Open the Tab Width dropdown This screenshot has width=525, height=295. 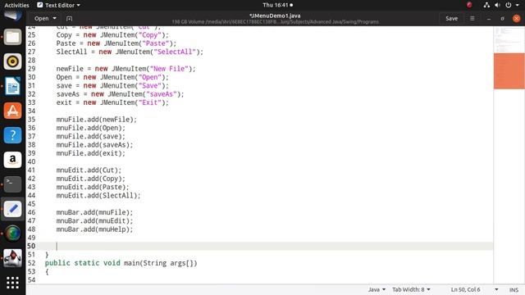[411, 289]
